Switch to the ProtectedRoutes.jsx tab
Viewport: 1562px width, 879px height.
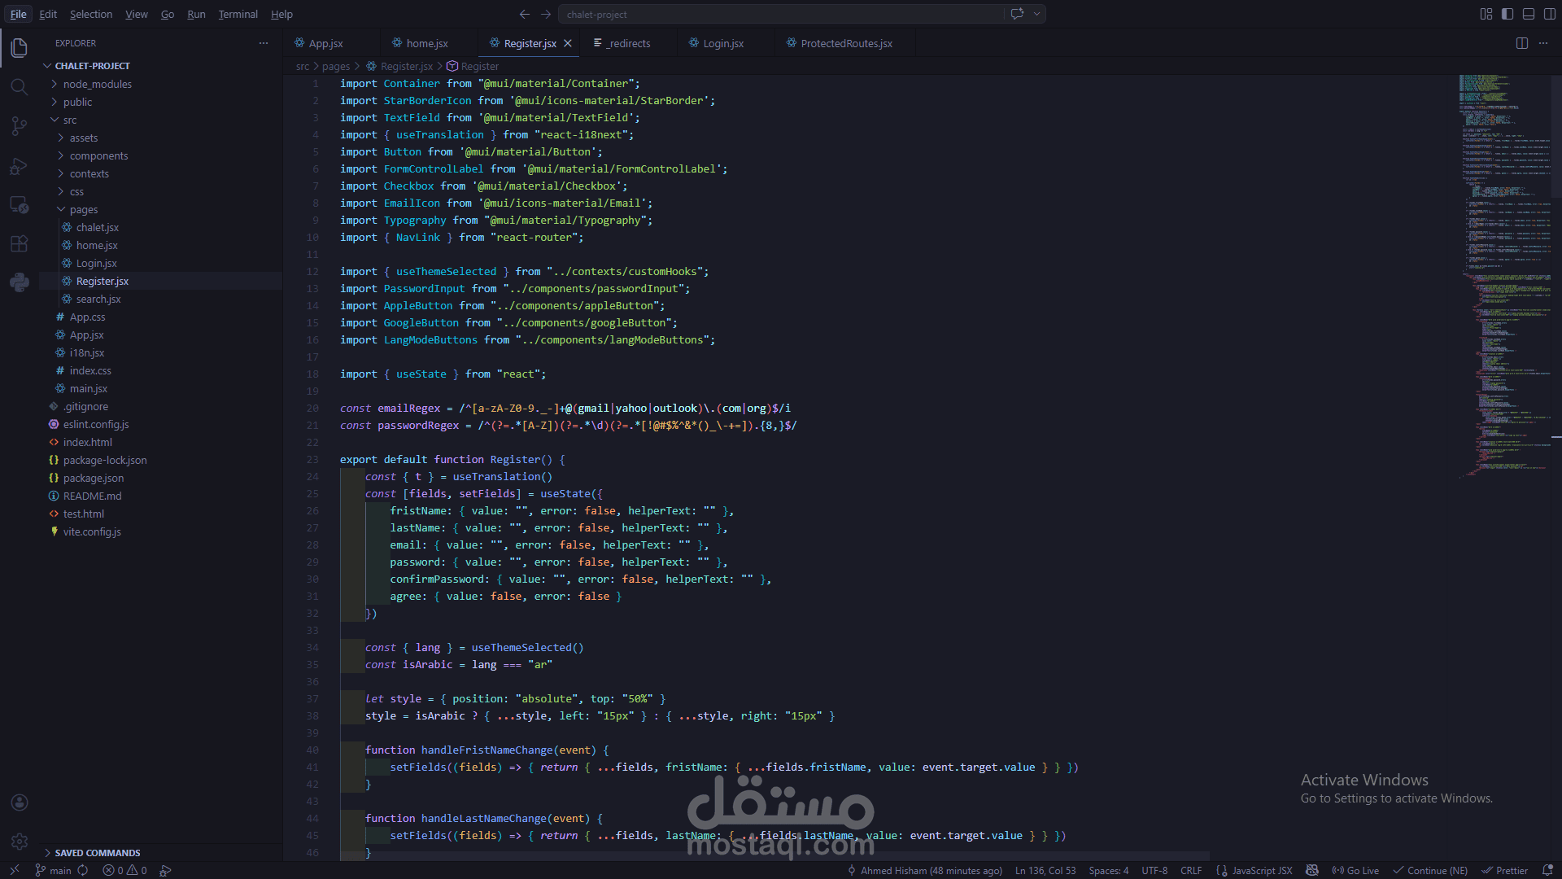(846, 43)
